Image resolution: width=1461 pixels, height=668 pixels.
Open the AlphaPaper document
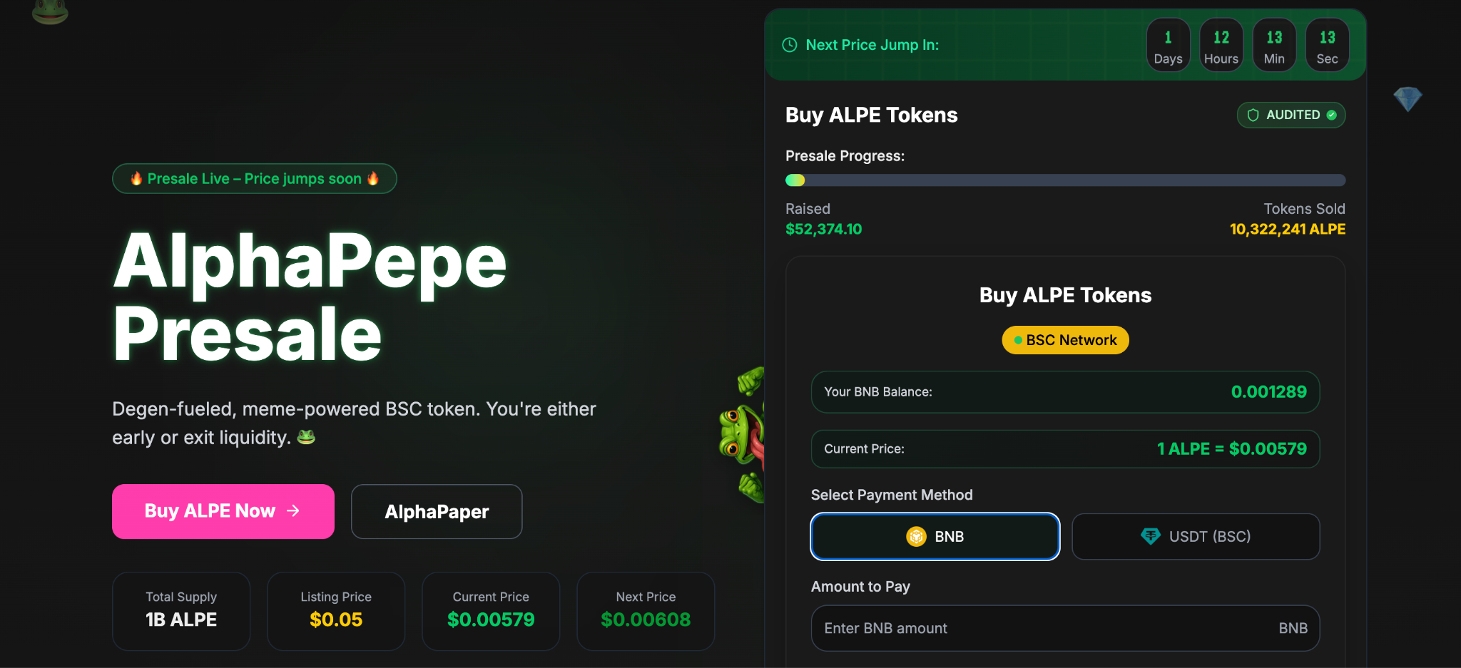tap(437, 511)
